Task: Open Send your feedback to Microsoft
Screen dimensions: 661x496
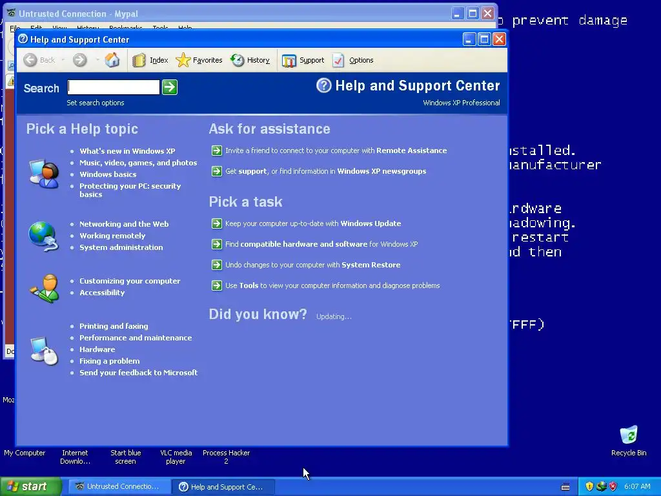Action: point(139,373)
